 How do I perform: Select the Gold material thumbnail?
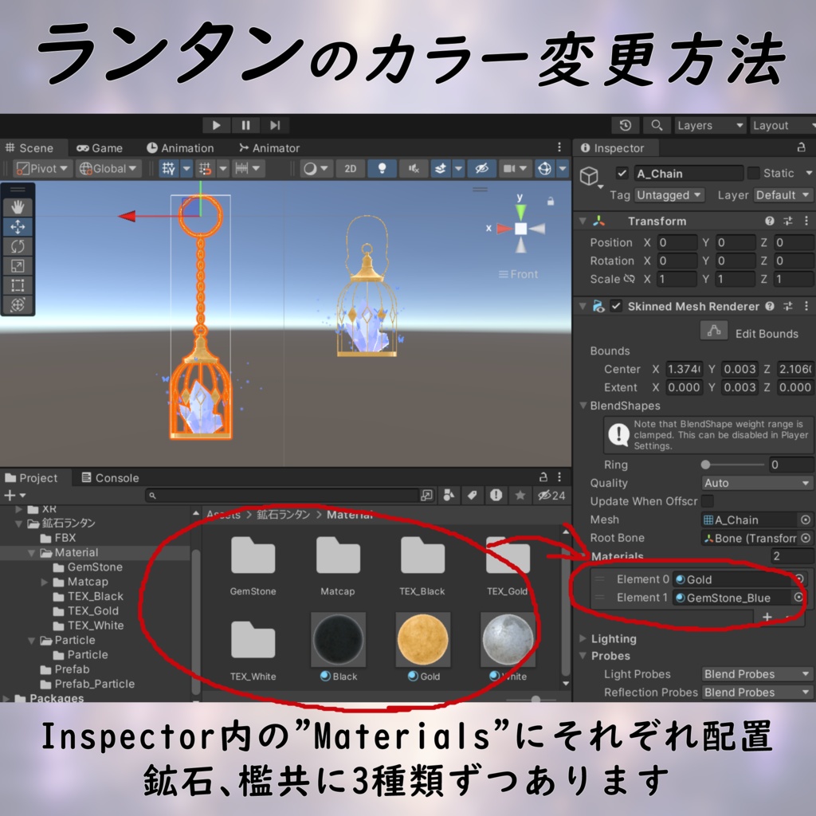(x=423, y=640)
